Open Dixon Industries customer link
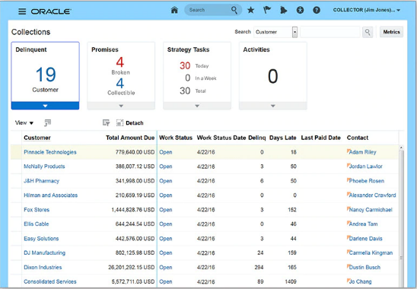Image resolution: width=417 pixels, height=289 pixels. click(43, 267)
